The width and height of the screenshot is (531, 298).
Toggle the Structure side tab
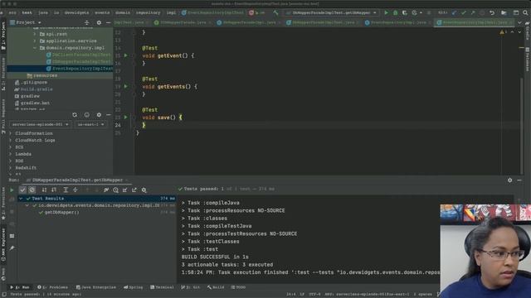[x=3, y=74]
